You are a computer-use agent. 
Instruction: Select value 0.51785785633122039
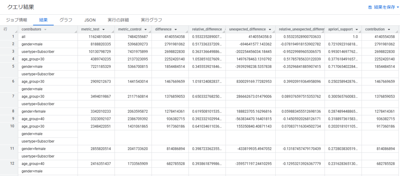[x=302, y=59]
